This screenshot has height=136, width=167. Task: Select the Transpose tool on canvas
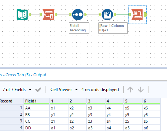tap(48, 14)
